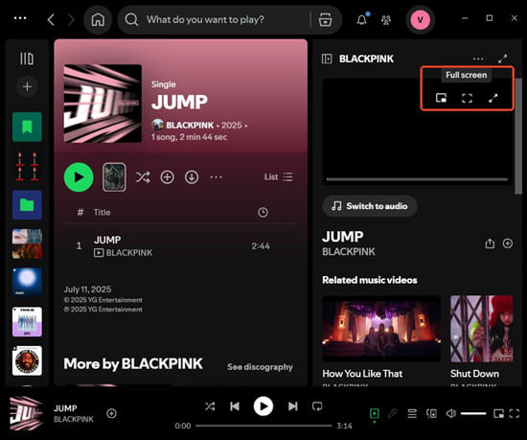527x440 pixels.
Task: Open the blue folder in the library
Action: coord(27,205)
